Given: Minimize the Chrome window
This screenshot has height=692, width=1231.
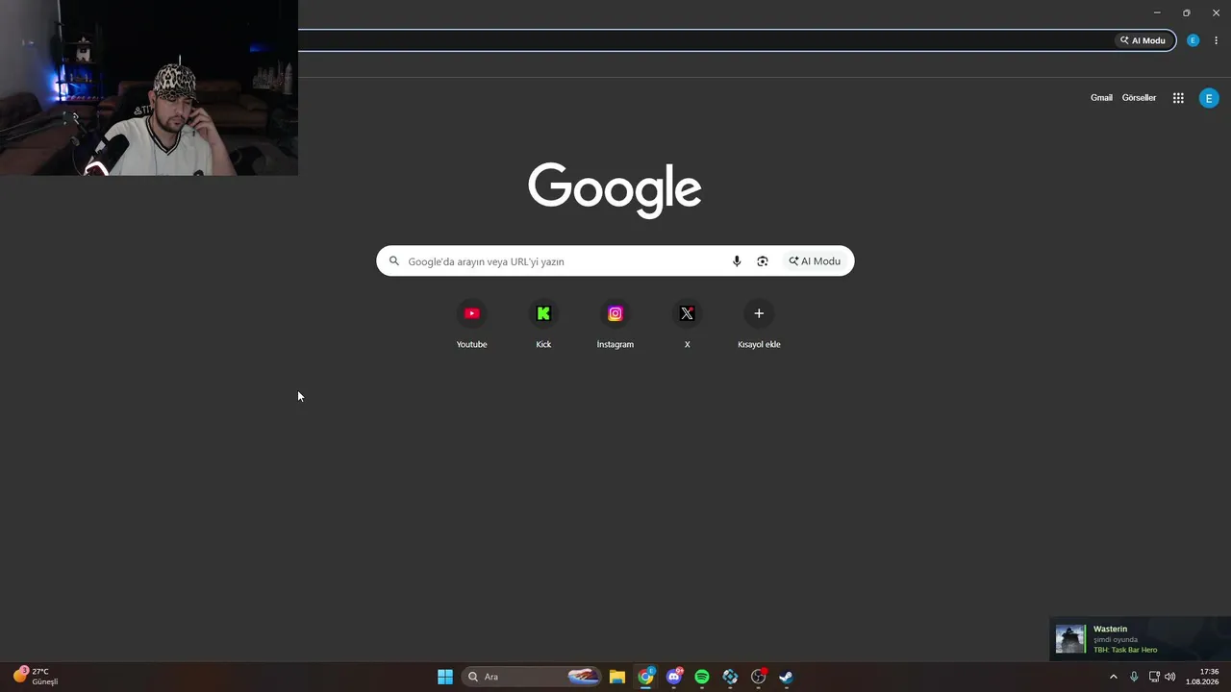Looking at the screenshot, I should click(1157, 12).
